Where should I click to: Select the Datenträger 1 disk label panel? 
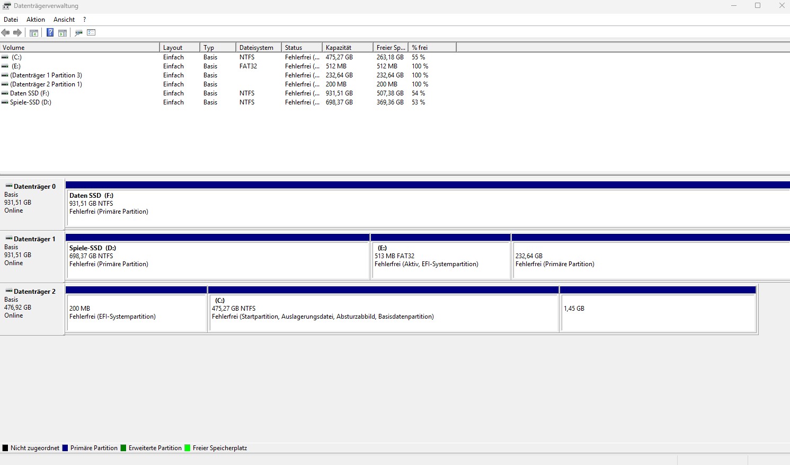[x=32, y=257]
